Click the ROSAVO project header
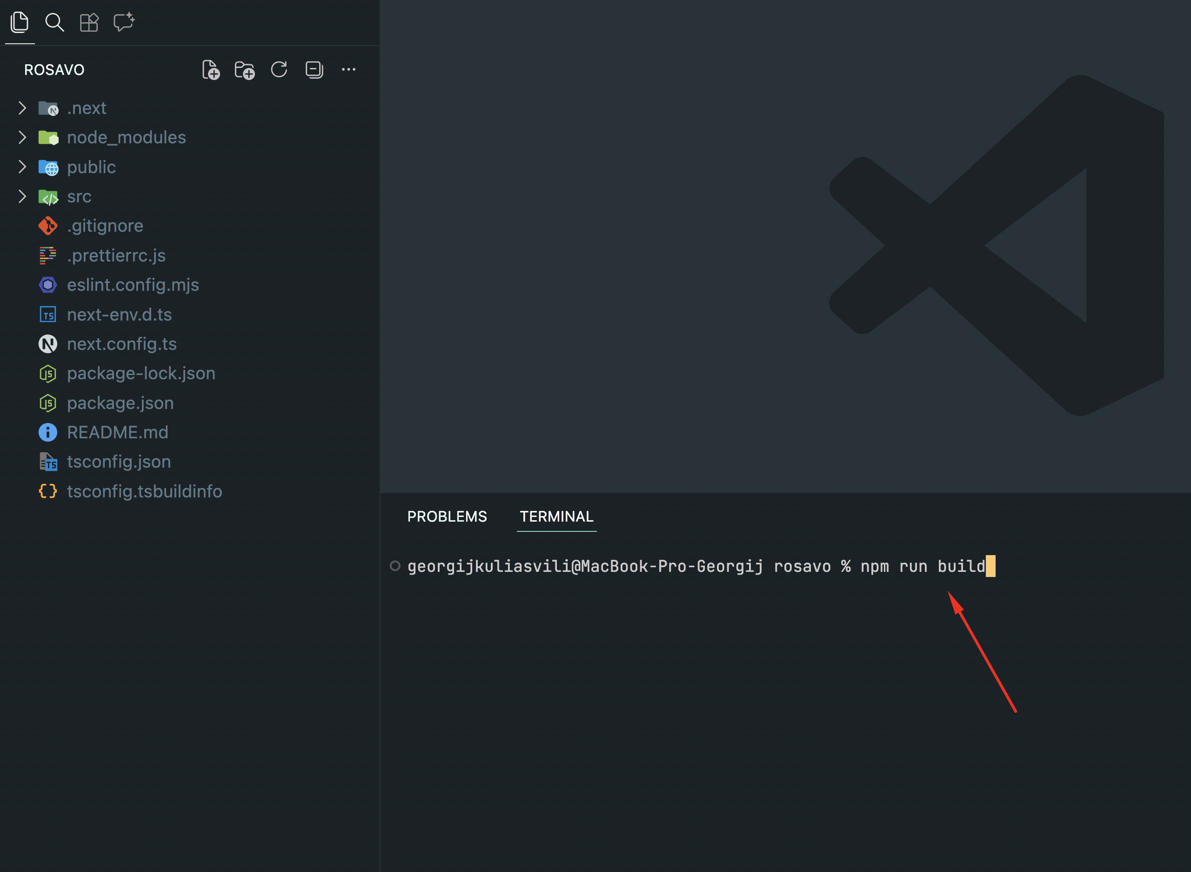 (54, 70)
